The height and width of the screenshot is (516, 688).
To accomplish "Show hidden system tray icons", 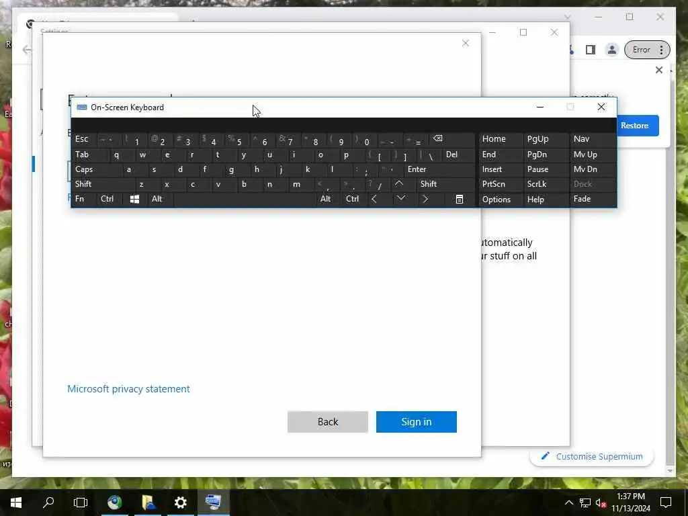I will pos(568,503).
